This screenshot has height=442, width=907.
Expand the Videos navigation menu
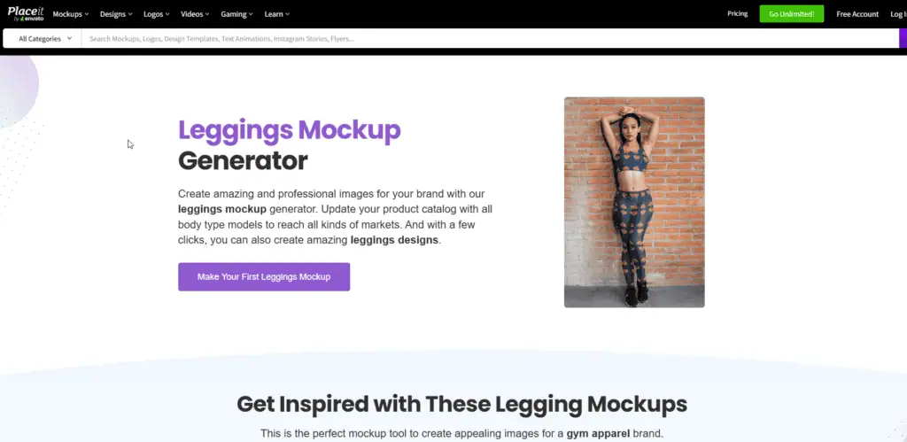click(x=195, y=14)
